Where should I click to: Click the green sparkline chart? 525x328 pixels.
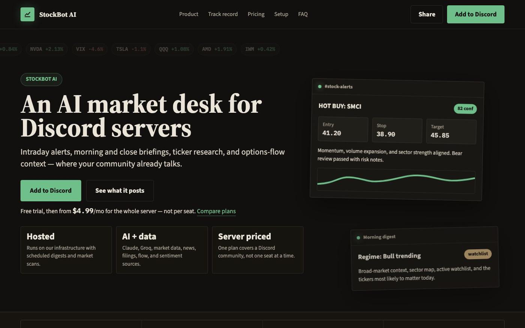pos(396,181)
